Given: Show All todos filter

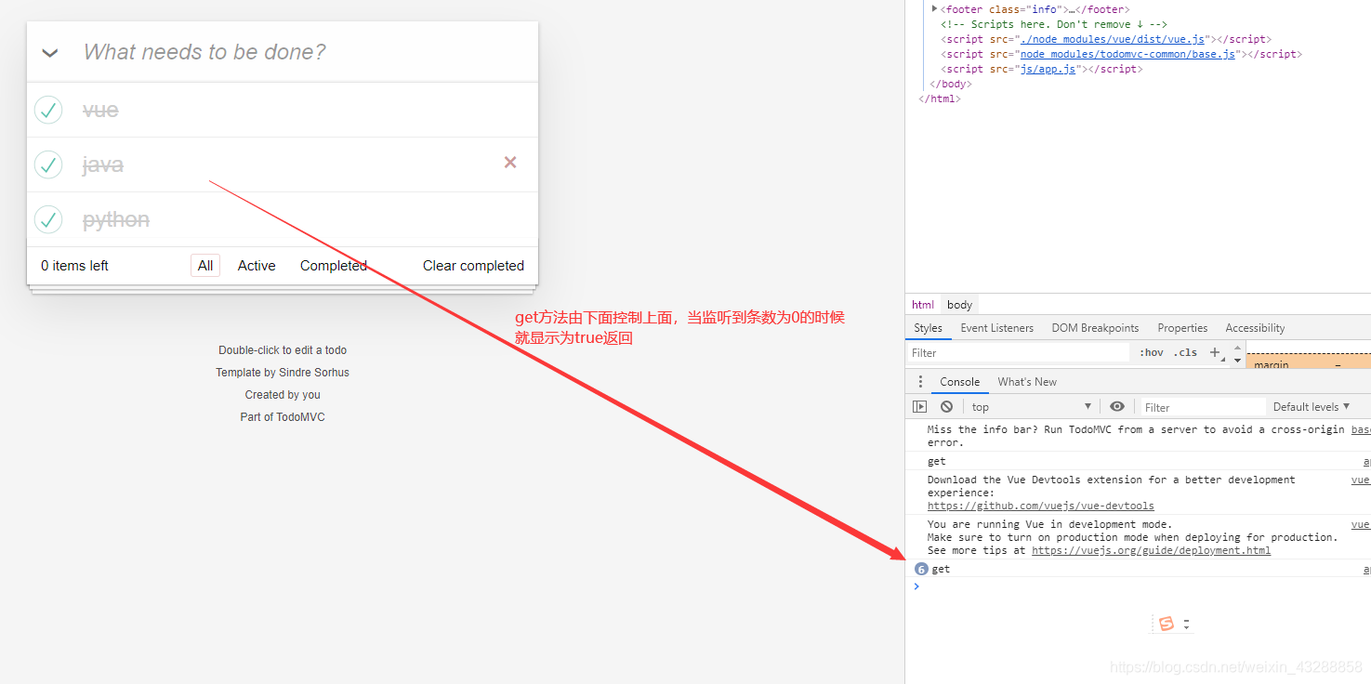Looking at the screenshot, I should tap(205, 266).
